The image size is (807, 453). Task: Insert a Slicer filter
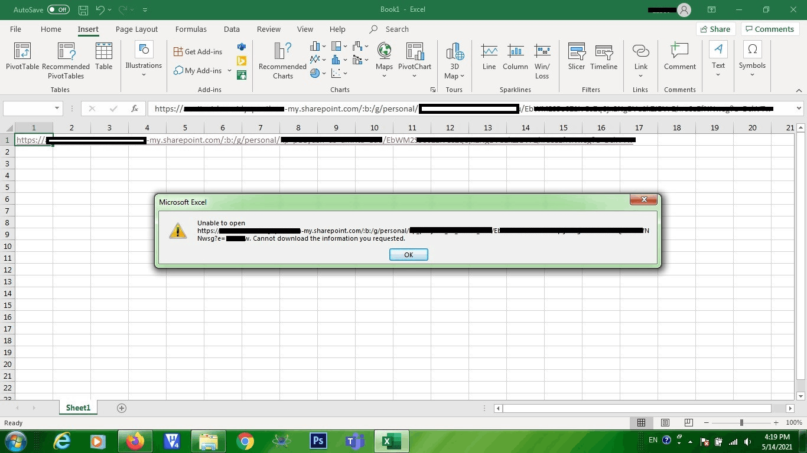(577, 57)
